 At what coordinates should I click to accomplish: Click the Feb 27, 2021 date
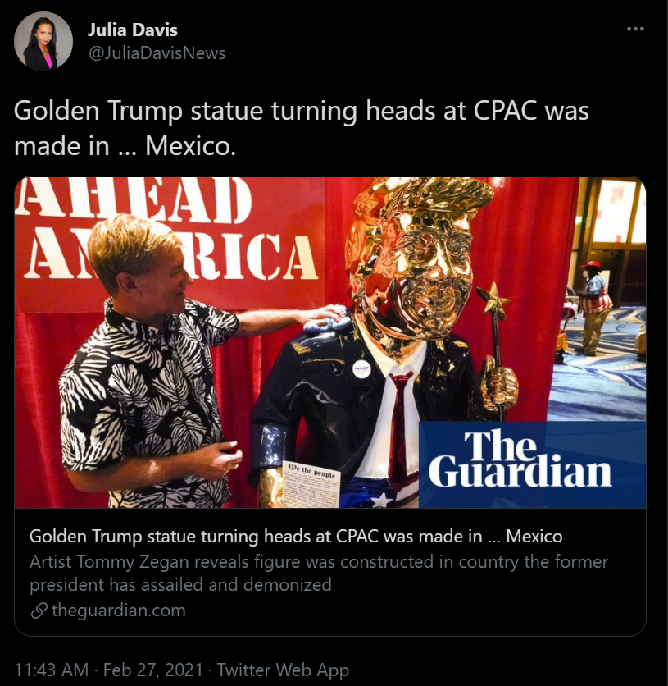[153, 670]
